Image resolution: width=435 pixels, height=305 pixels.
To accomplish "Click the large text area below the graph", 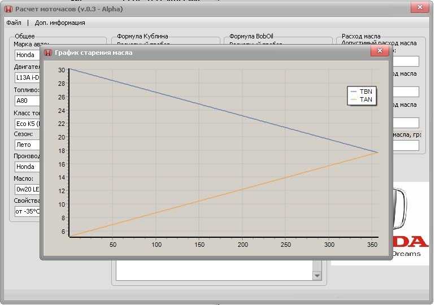I will click(x=215, y=270).
